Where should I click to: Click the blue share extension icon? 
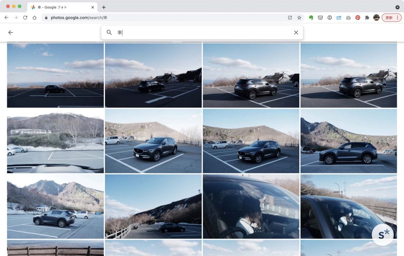(x=339, y=17)
